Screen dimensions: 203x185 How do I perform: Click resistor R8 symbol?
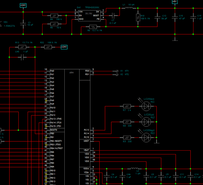coord(127,121)
